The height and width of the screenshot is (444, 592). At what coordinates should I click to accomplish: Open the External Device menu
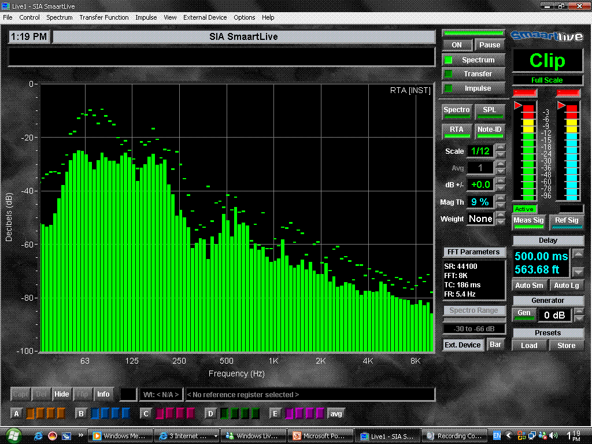point(205,17)
